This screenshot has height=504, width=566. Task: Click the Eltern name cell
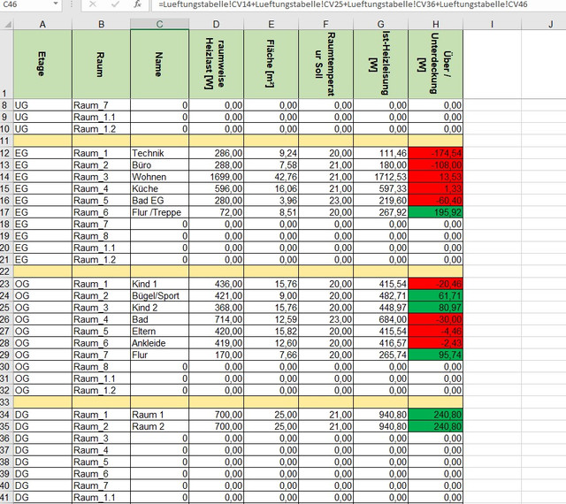159,331
